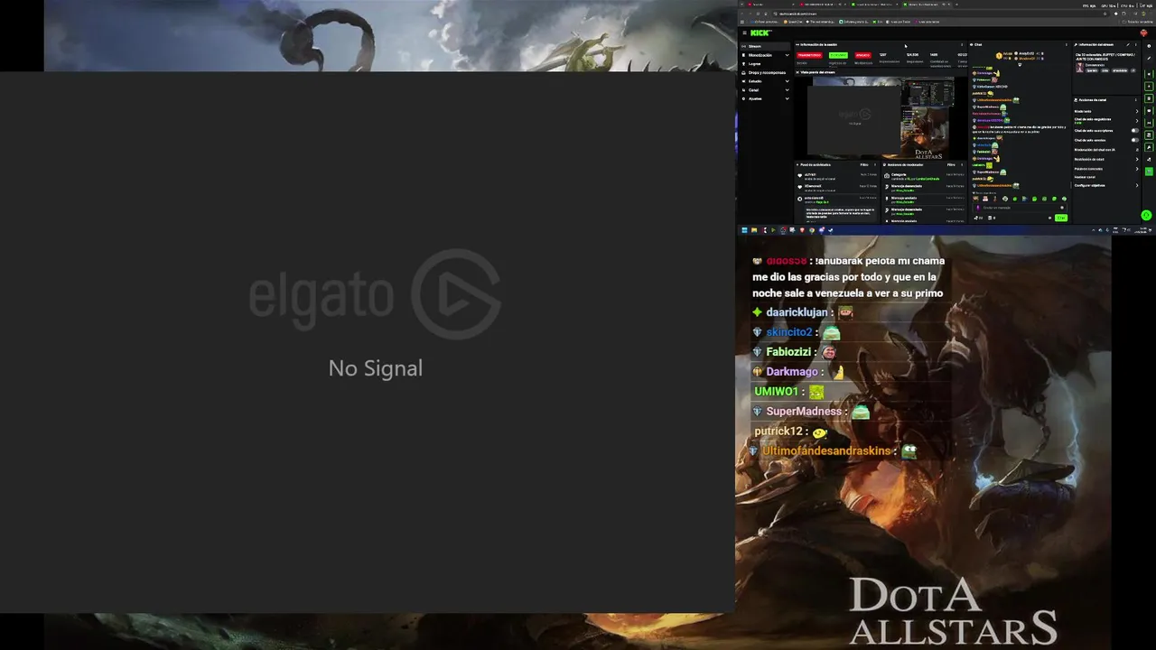The height and width of the screenshot is (650, 1156).
Task: Open Filtro in Feed de actividades
Action: (864, 164)
